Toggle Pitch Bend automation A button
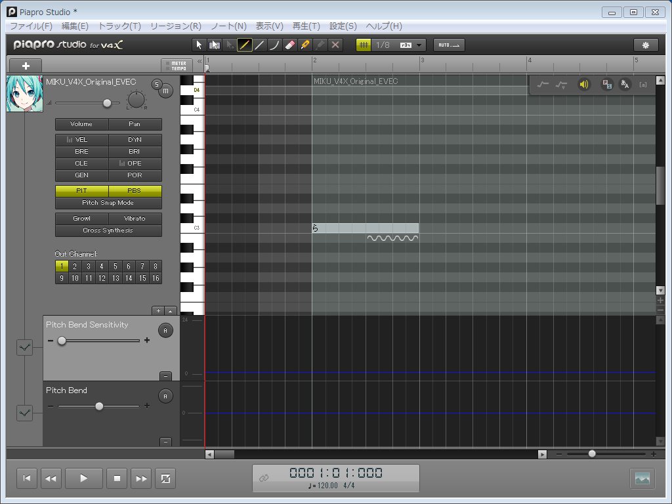This screenshot has height=504, width=672. [165, 396]
